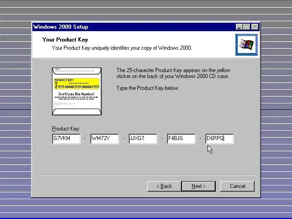Click the 'uniquely identifies your copy' subtitle
Viewport: 292px width, 219px height.
122,48
